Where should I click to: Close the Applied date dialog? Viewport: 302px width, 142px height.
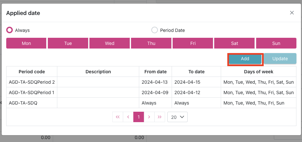click(x=292, y=13)
